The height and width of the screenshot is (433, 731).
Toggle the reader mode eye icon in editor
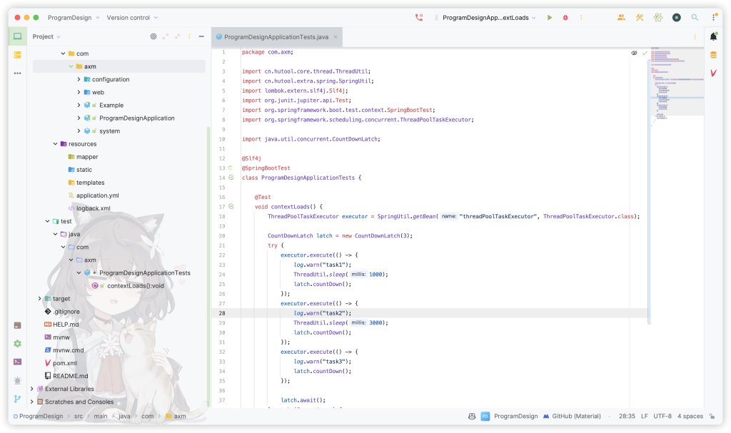click(634, 53)
